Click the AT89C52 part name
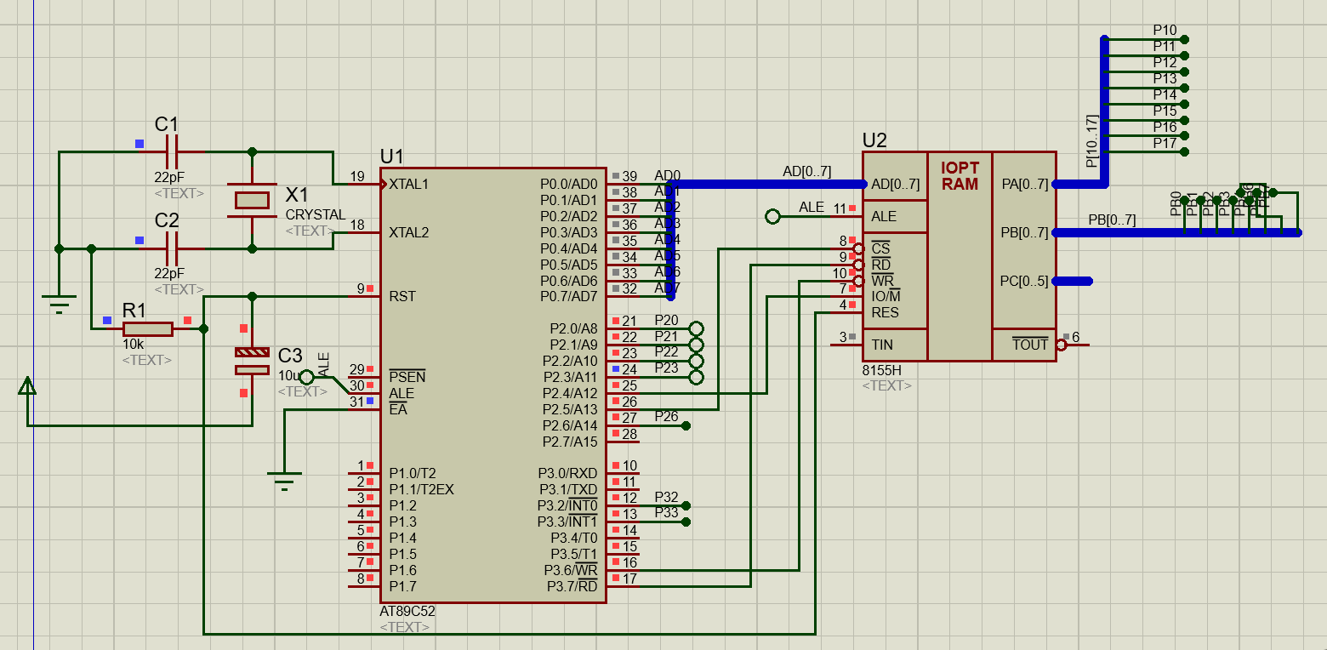This screenshot has height=650, width=1327. 407,611
